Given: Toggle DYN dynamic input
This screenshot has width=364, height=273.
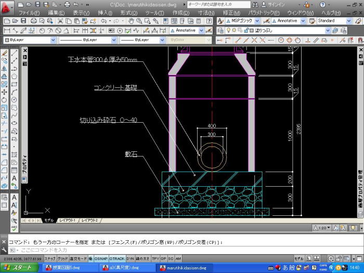Looking at the screenshot, I should [130, 258].
